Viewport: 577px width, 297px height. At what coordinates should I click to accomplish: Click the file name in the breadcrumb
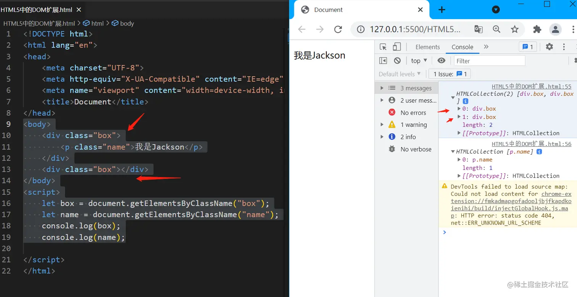[x=39, y=23]
